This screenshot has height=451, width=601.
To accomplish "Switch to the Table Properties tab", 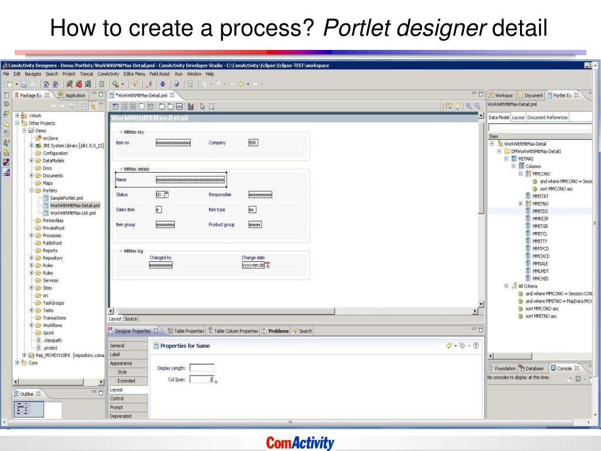I will coord(186,331).
